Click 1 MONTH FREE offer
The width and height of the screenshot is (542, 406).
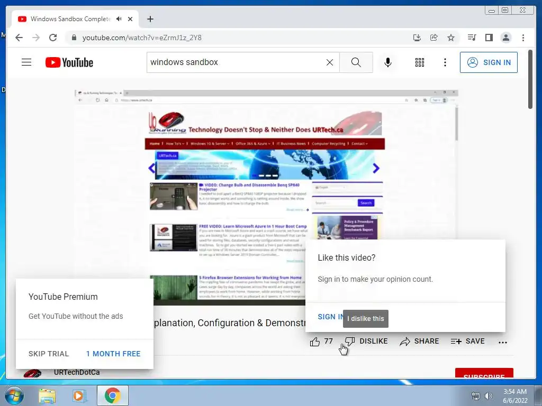(113, 354)
